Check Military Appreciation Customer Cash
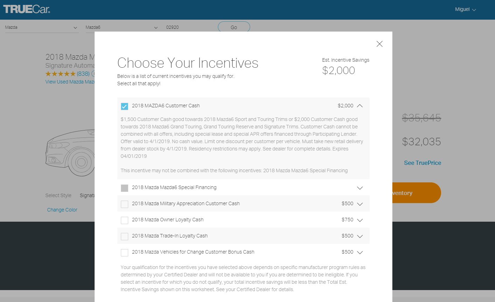 [x=124, y=204]
